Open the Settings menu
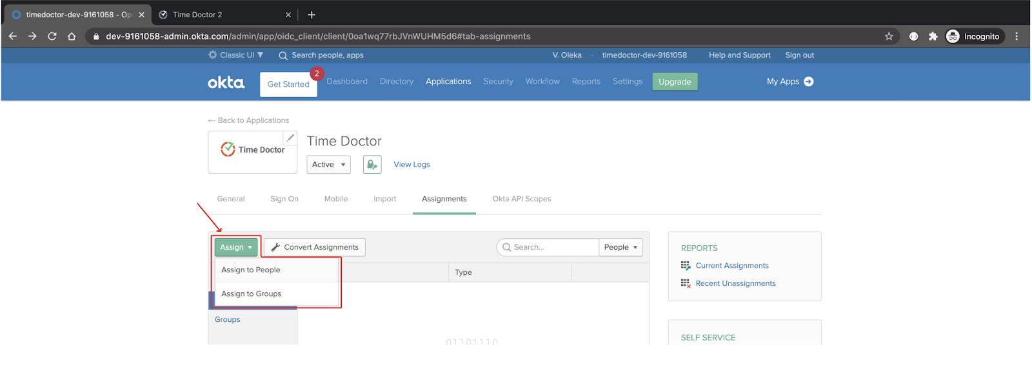Image resolution: width=1032 pixels, height=372 pixels. click(628, 81)
